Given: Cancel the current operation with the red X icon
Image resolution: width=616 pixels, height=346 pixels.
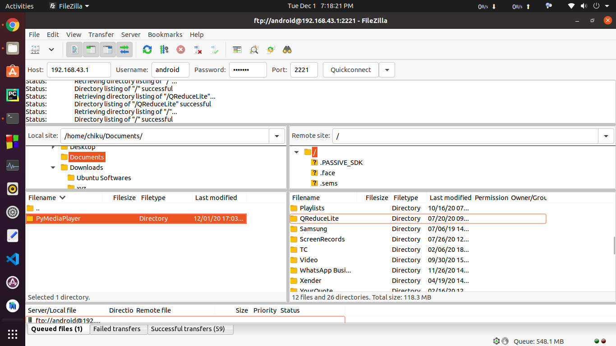Looking at the screenshot, I should [180, 50].
